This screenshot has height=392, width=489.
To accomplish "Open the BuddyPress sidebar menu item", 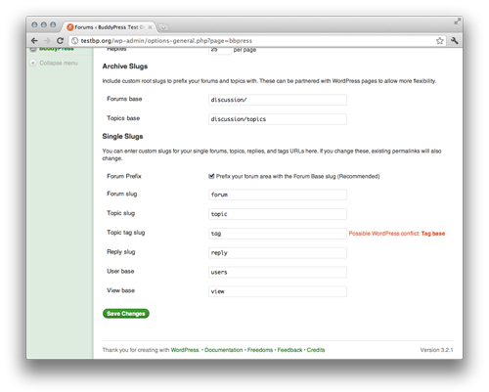I will (57, 49).
